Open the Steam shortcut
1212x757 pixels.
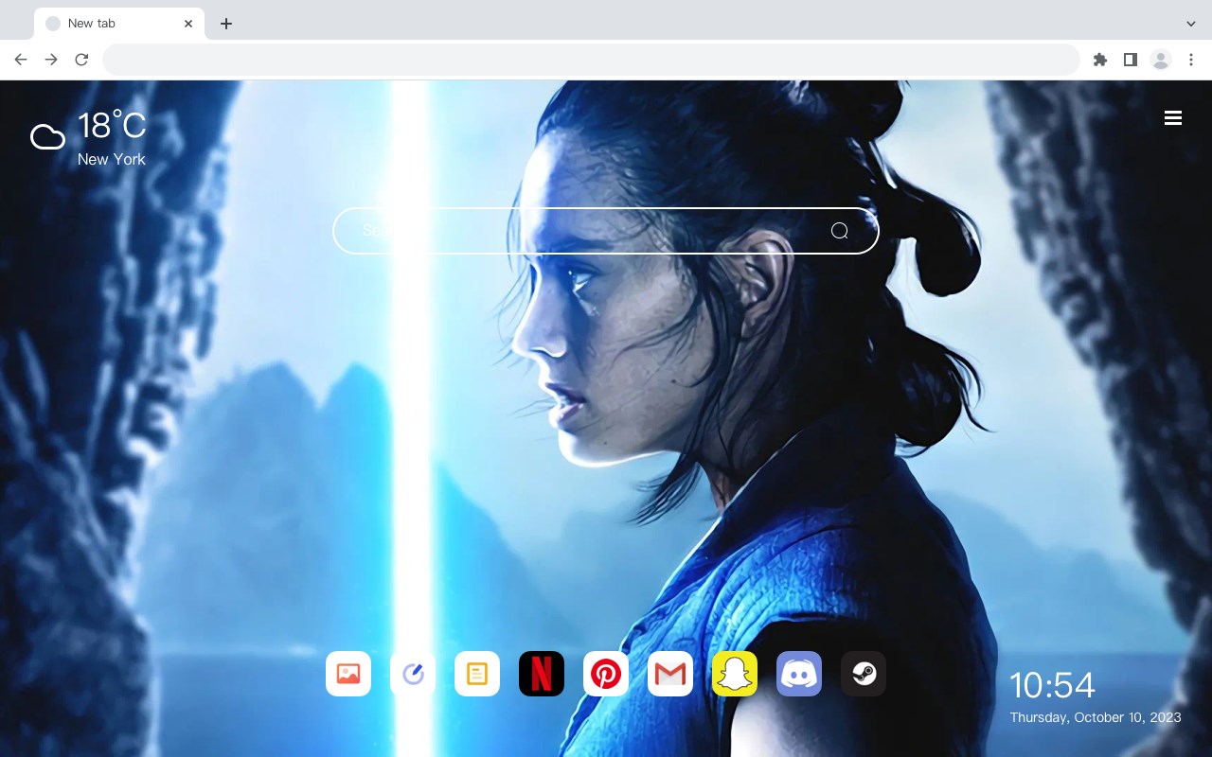(x=864, y=674)
